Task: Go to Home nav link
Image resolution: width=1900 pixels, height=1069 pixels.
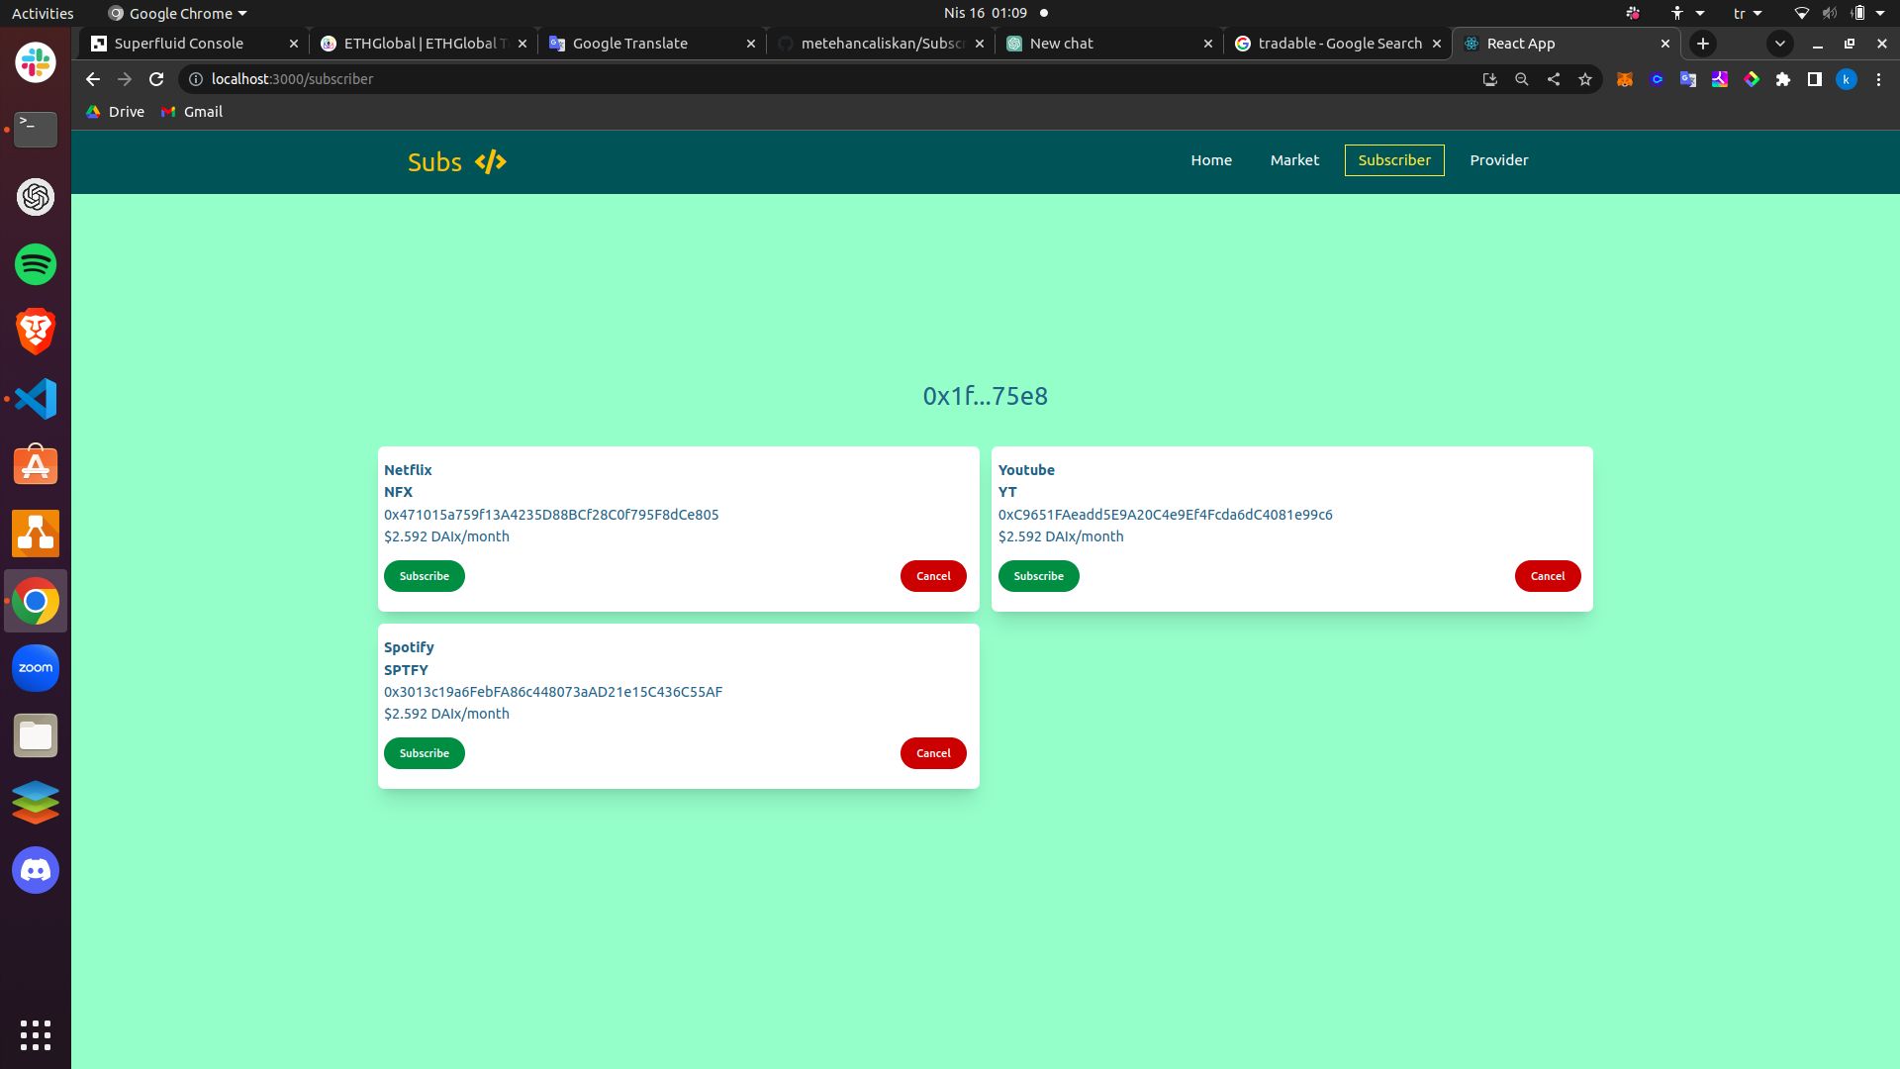Action: click(x=1211, y=160)
